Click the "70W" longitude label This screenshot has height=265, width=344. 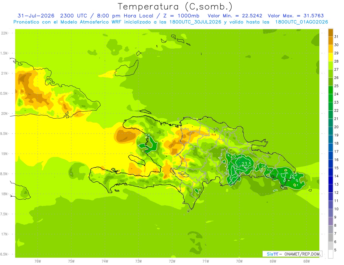[x=239, y=261]
